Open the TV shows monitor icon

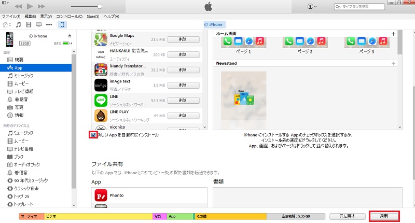point(38,24)
